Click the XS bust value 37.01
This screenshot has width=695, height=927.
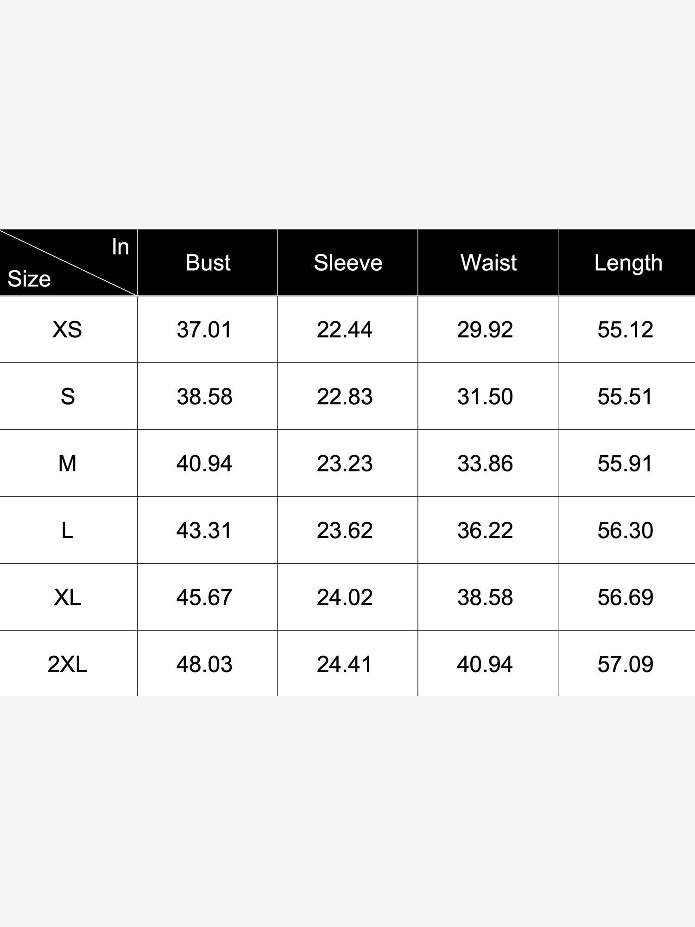204,330
